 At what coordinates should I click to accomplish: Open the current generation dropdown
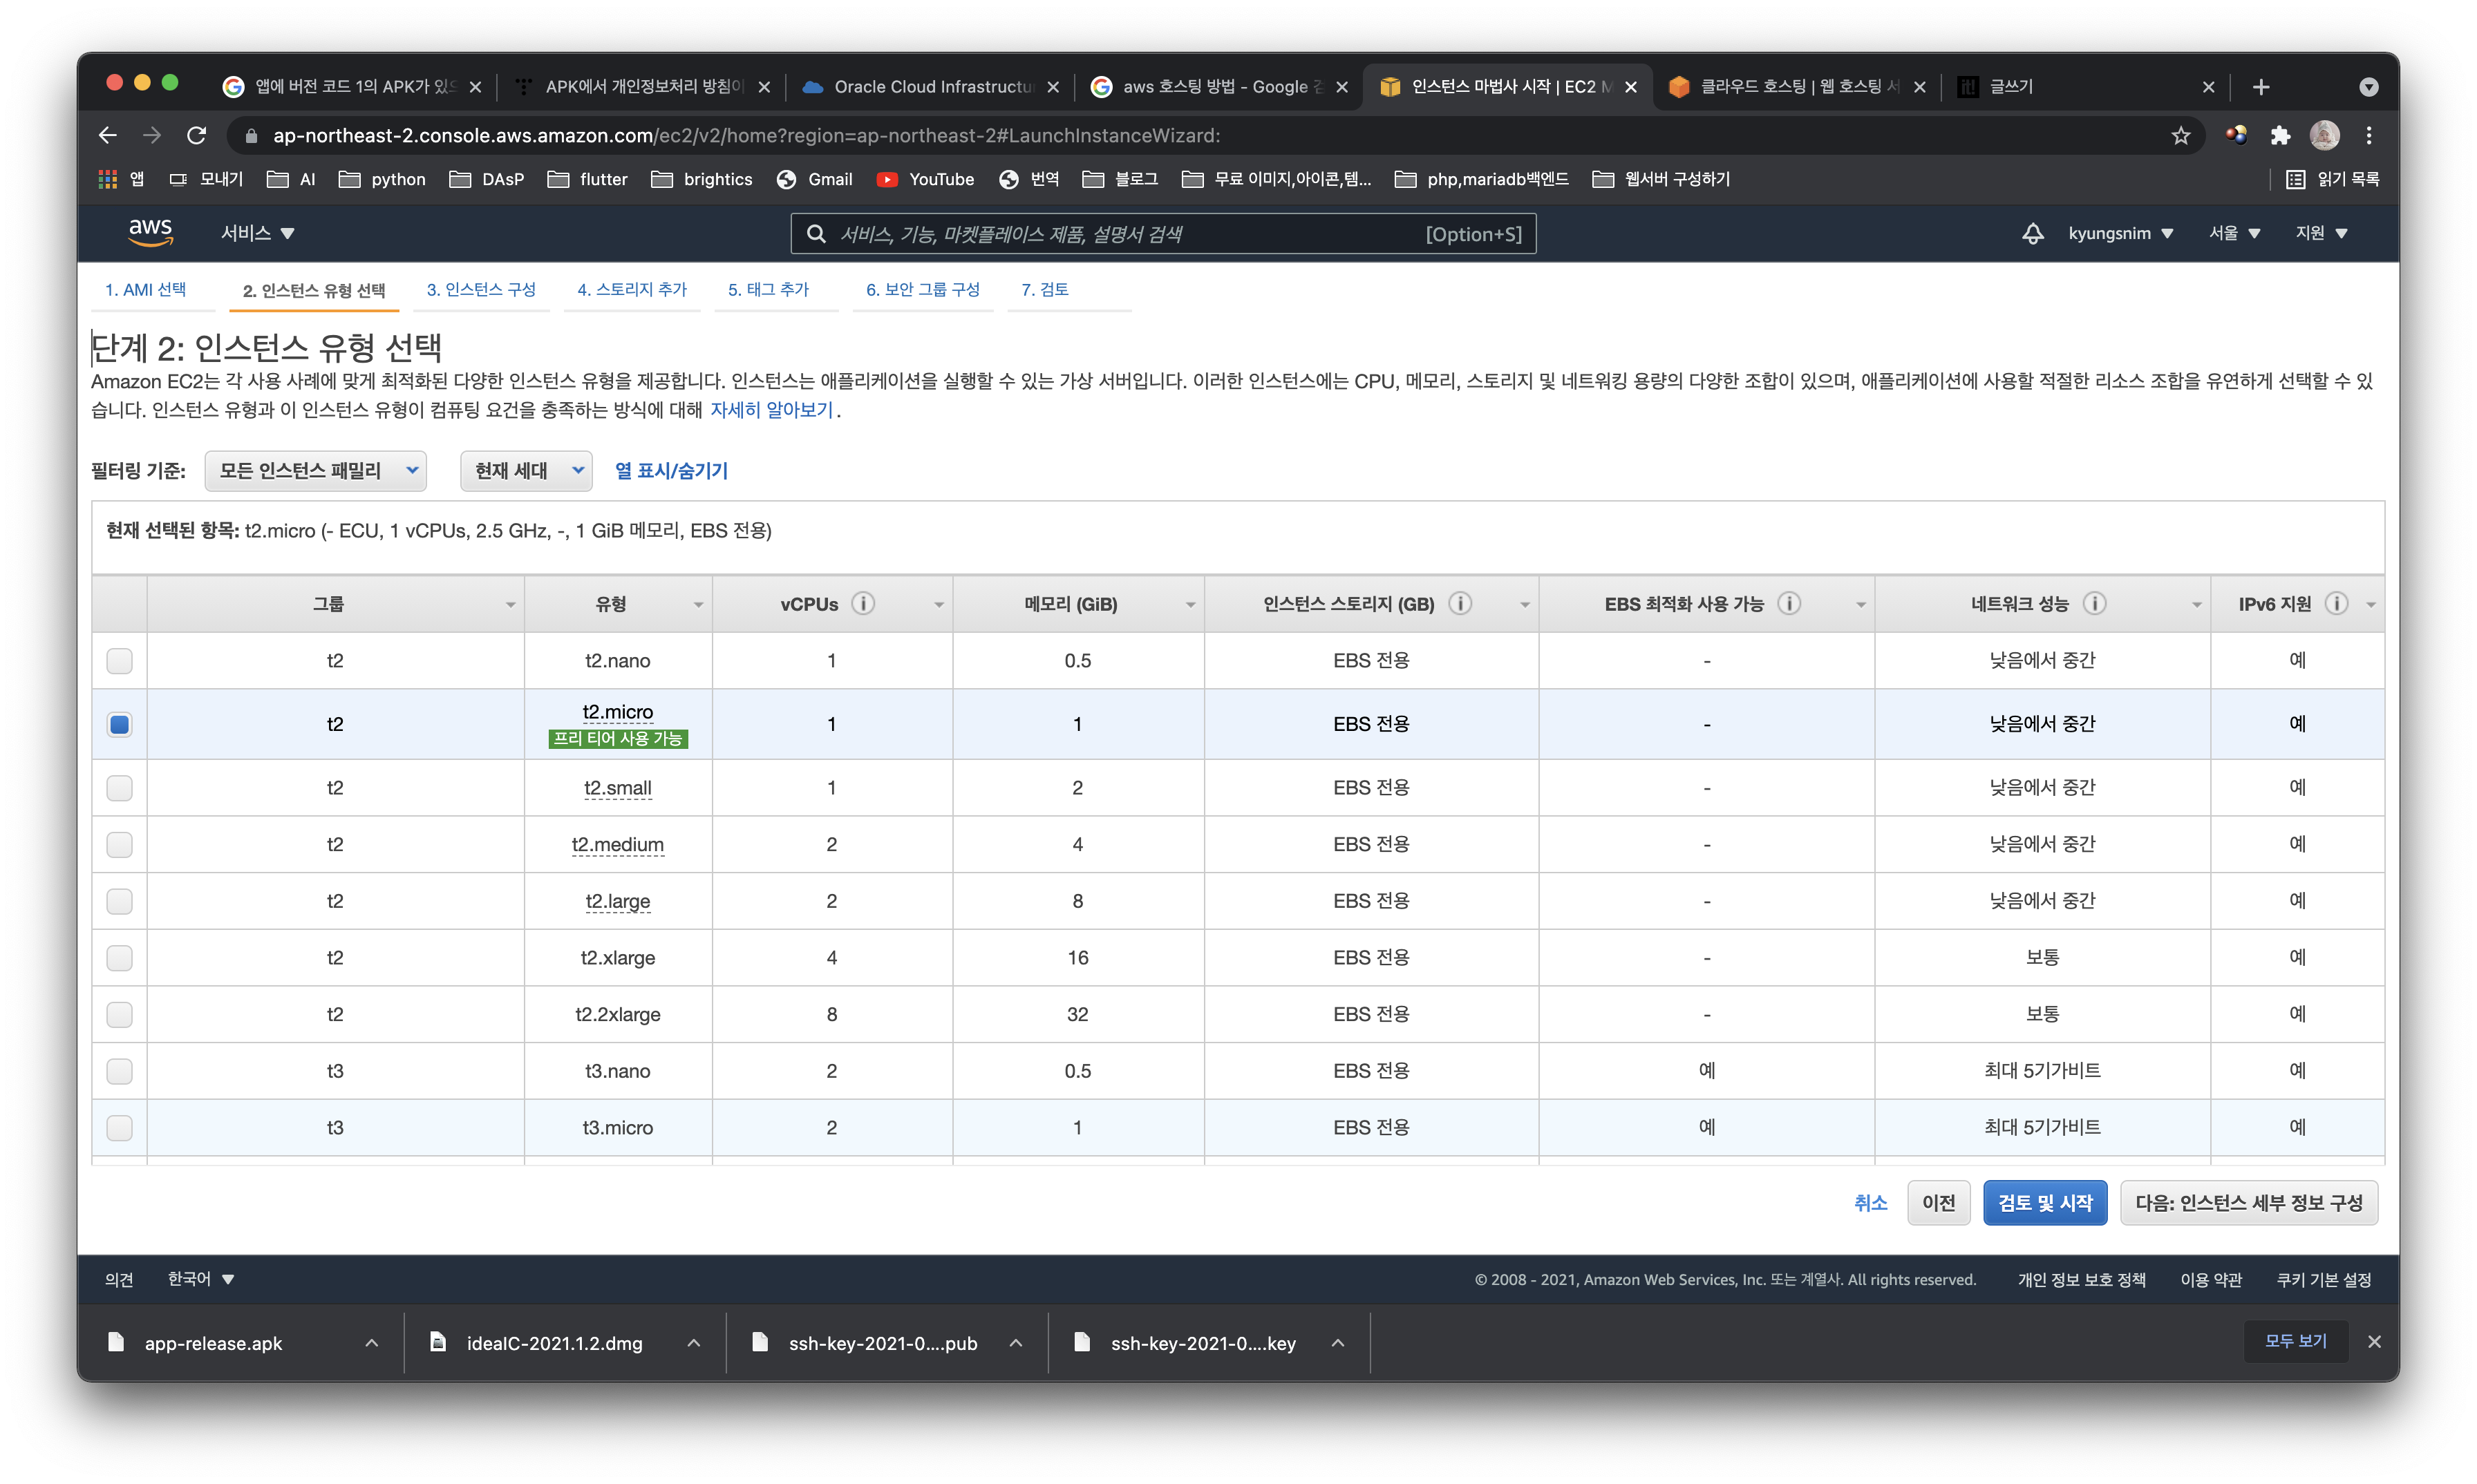(526, 471)
